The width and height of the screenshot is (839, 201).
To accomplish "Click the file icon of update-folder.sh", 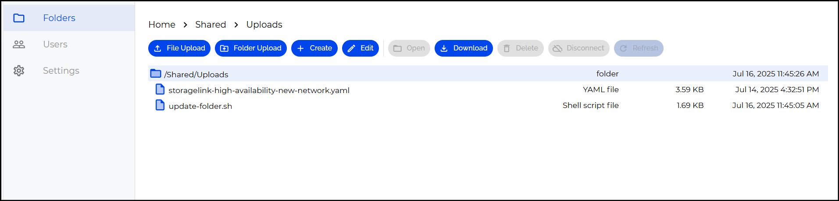I will click(160, 105).
